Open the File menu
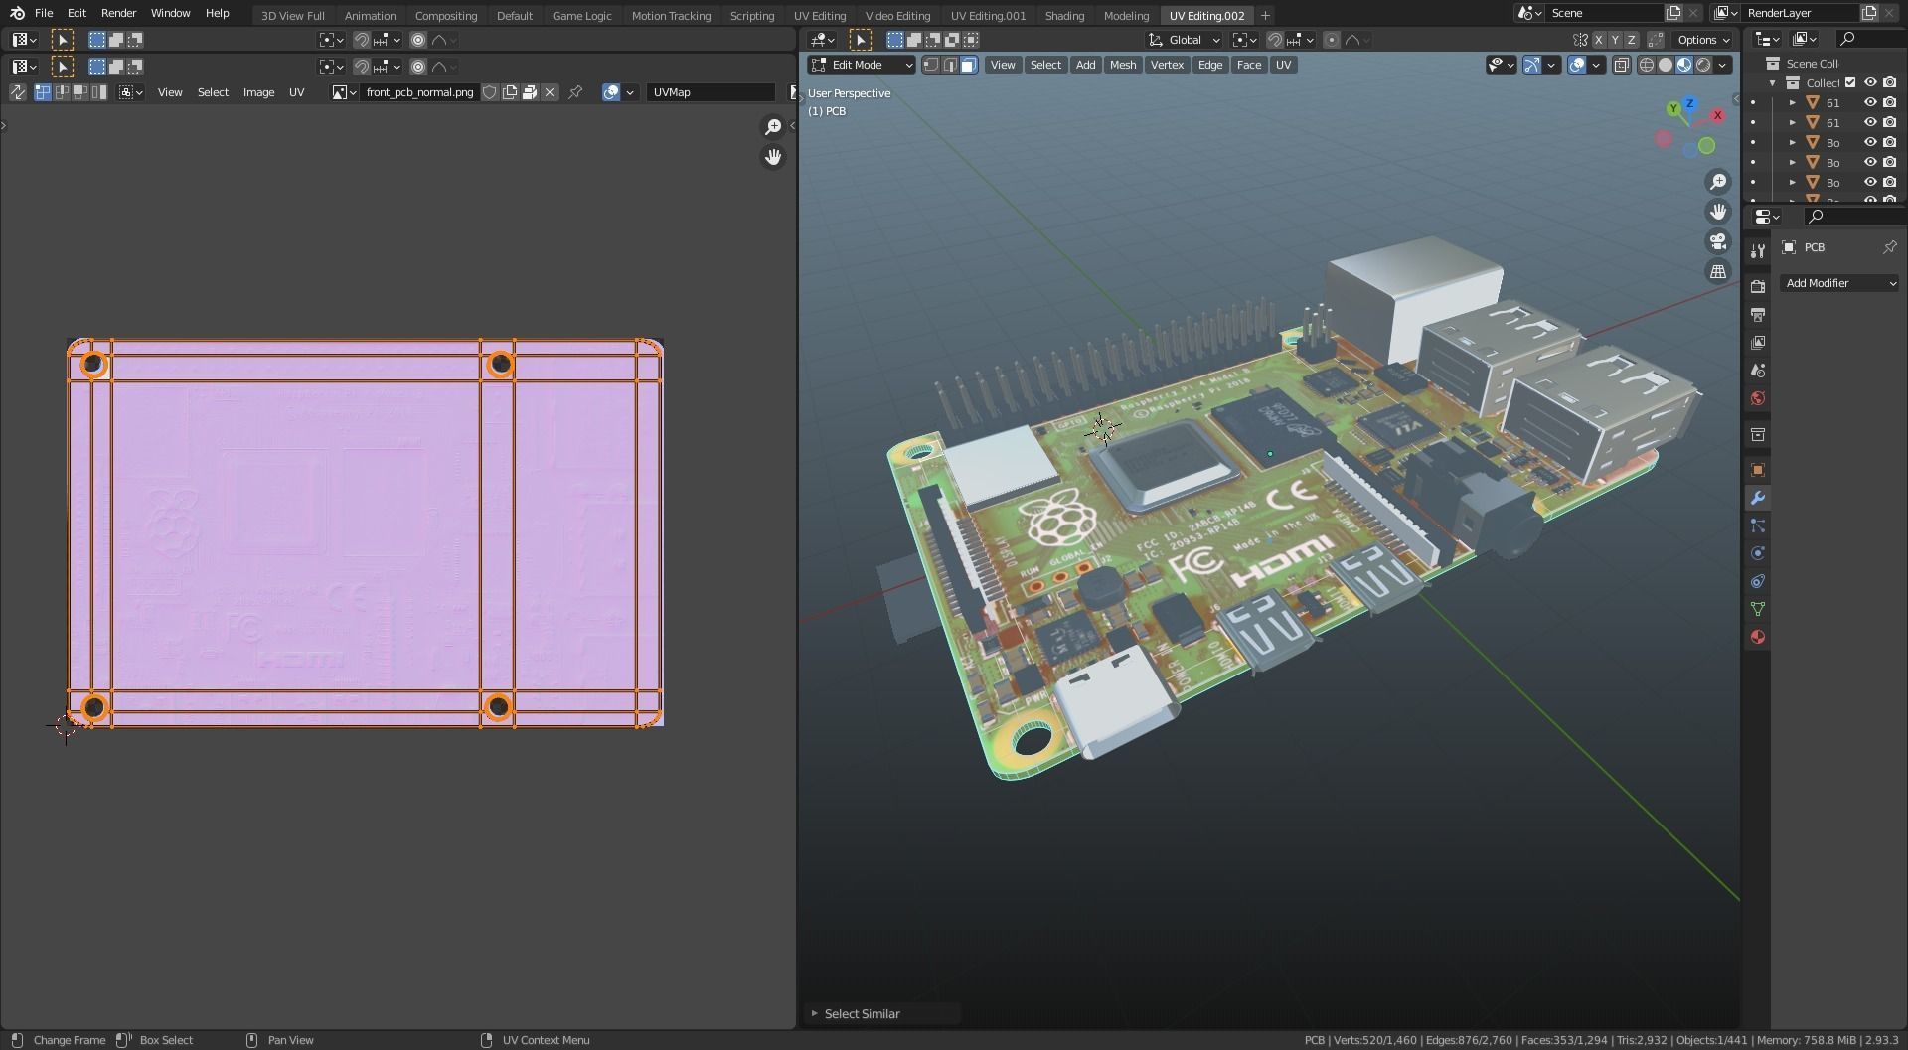1908x1050 pixels. coord(44,13)
